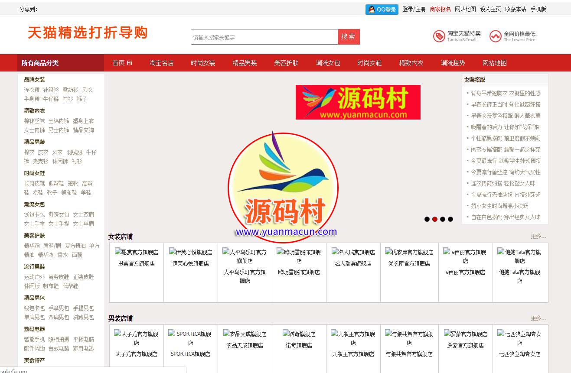Switch to the last carousel slide dot
This screenshot has width=571, height=373.
(450, 219)
